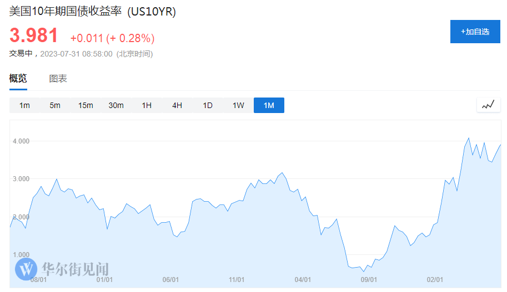Select the active 1M period button

pyautogui.click(x=269, y=105)
